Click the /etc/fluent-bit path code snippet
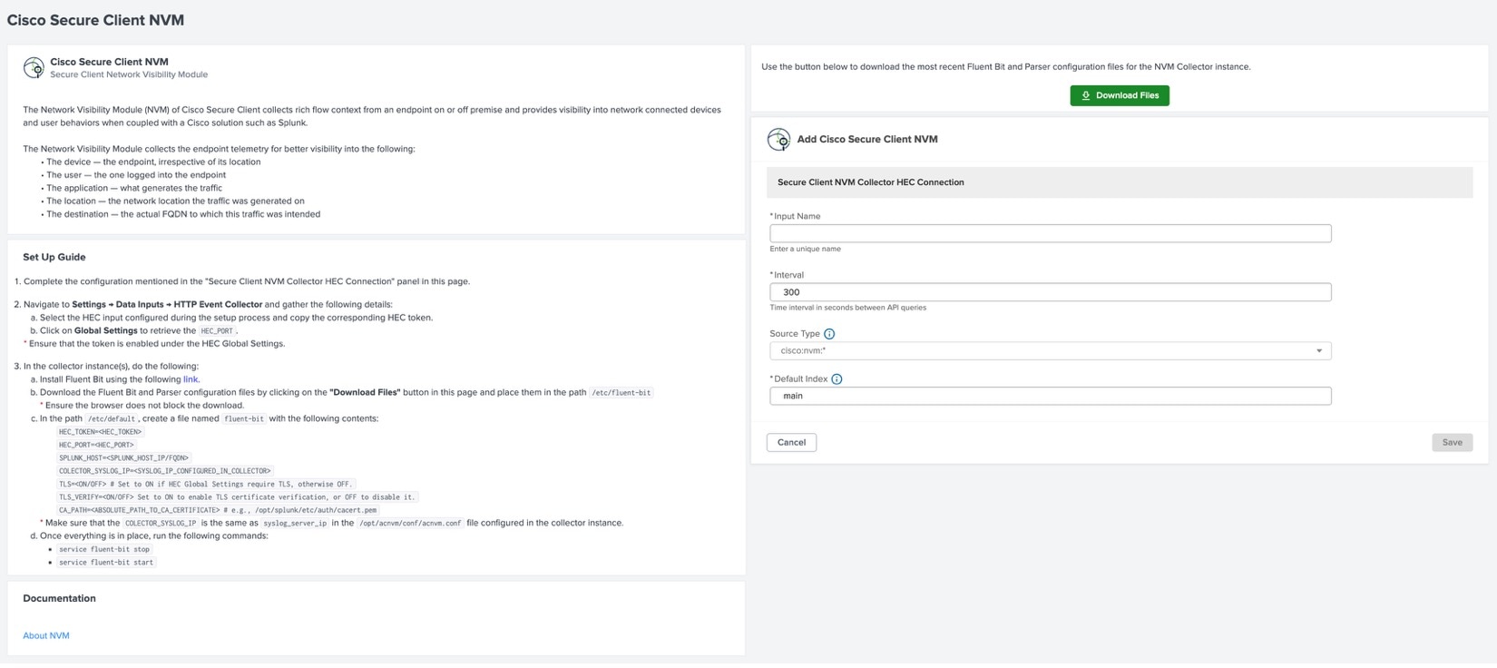The height and width of the screenshot is (668, 1497). [621, 393]
